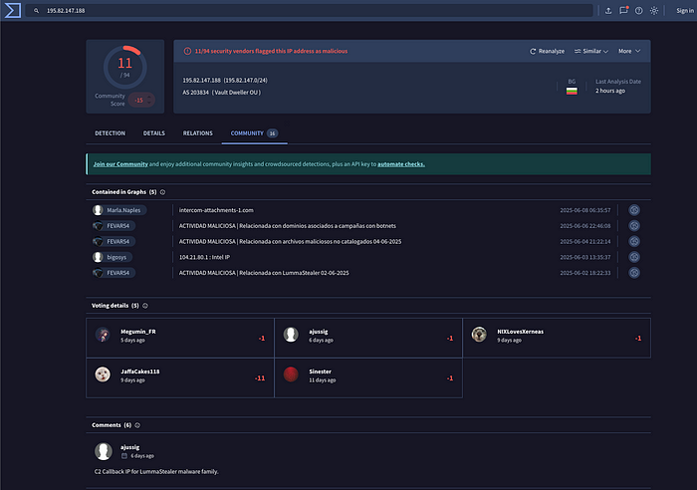Click the search magnifier icon
Image resolution: width=697 pixels, height=490 pixels.
coord(37,11)
